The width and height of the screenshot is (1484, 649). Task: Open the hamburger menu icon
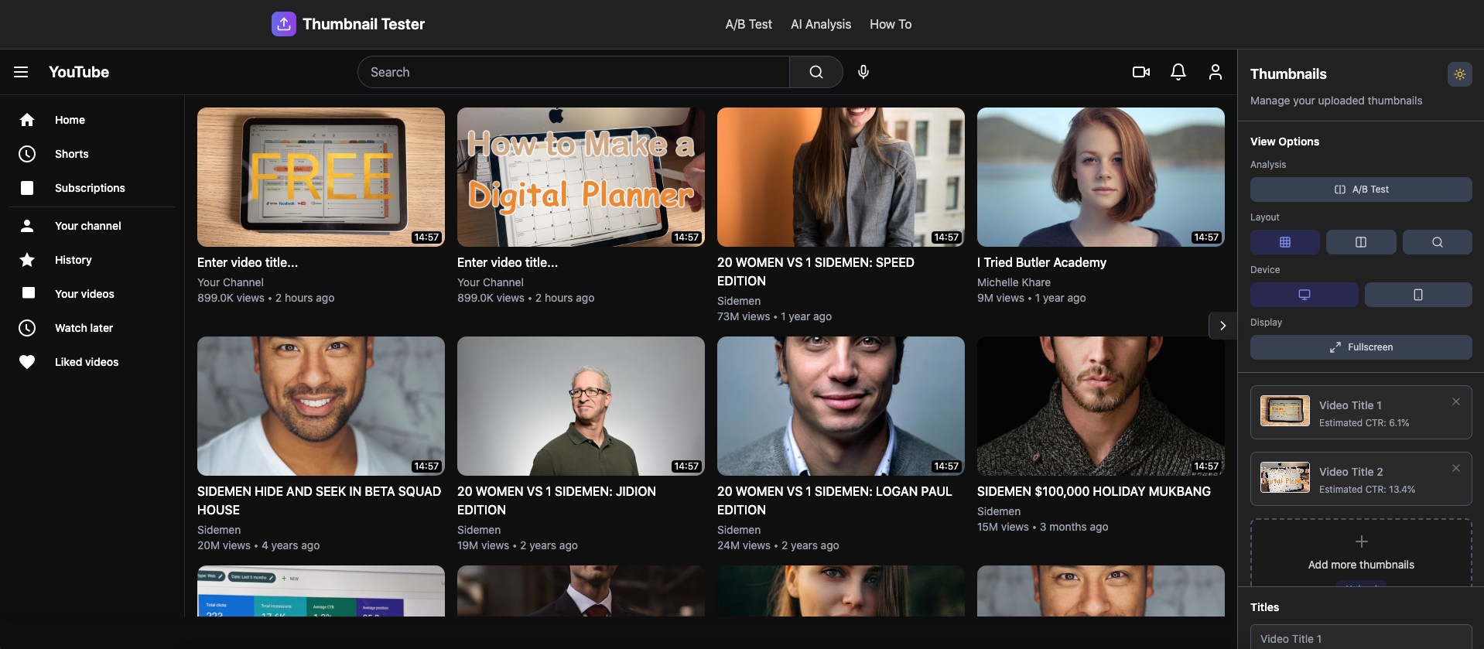pyautogui.click(x=21, y=72)
